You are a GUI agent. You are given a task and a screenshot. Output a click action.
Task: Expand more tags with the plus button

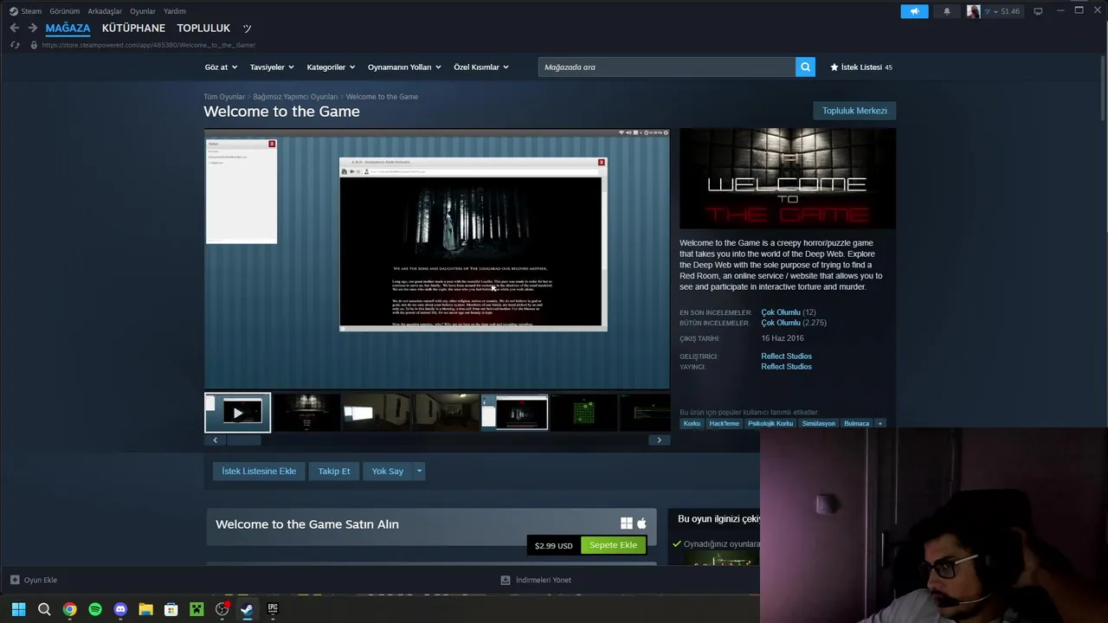pos(879,423)
